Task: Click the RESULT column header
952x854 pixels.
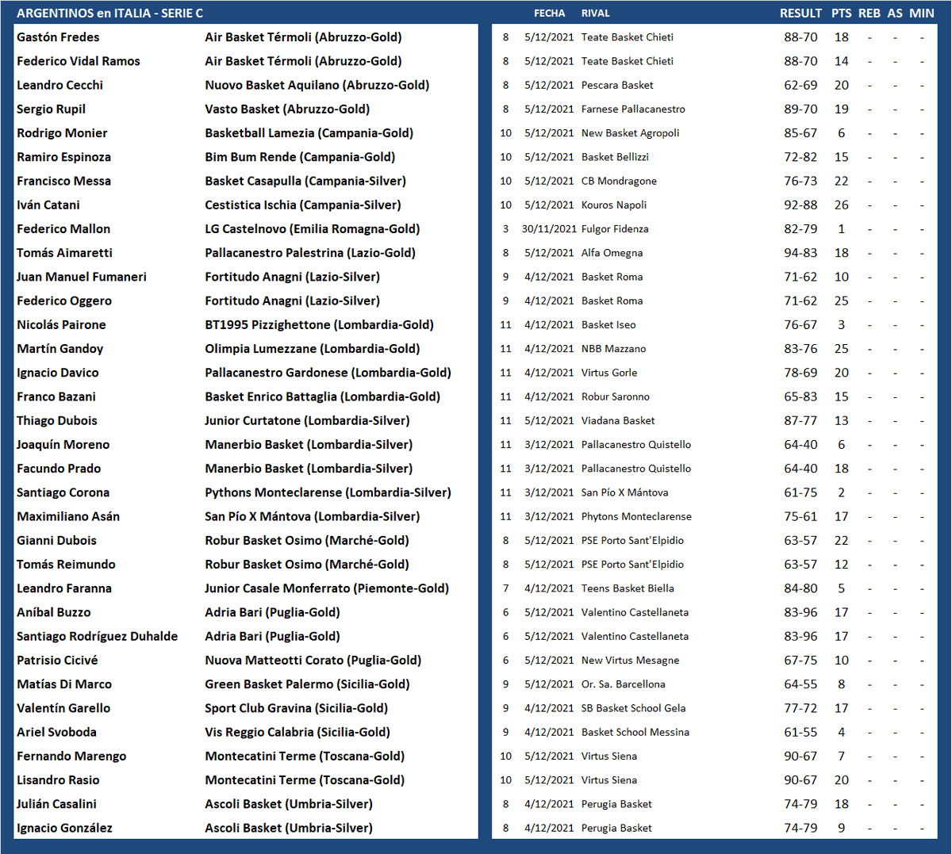Action: 800,13
